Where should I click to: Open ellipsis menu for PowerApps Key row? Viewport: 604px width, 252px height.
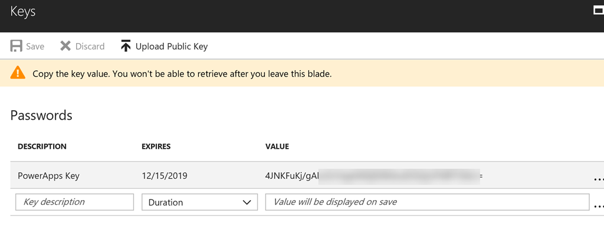click(x=599, y=179)
